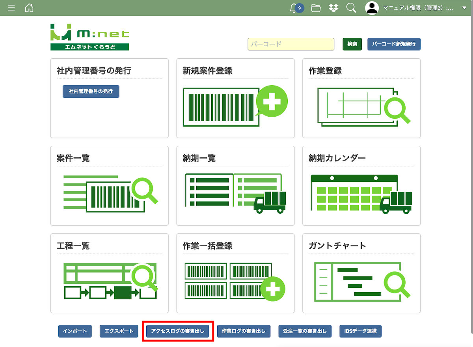Viewport: 473px width, 347px height.
Task: Expand the user account dropdown arrow
Action: (x=464, y=8)
